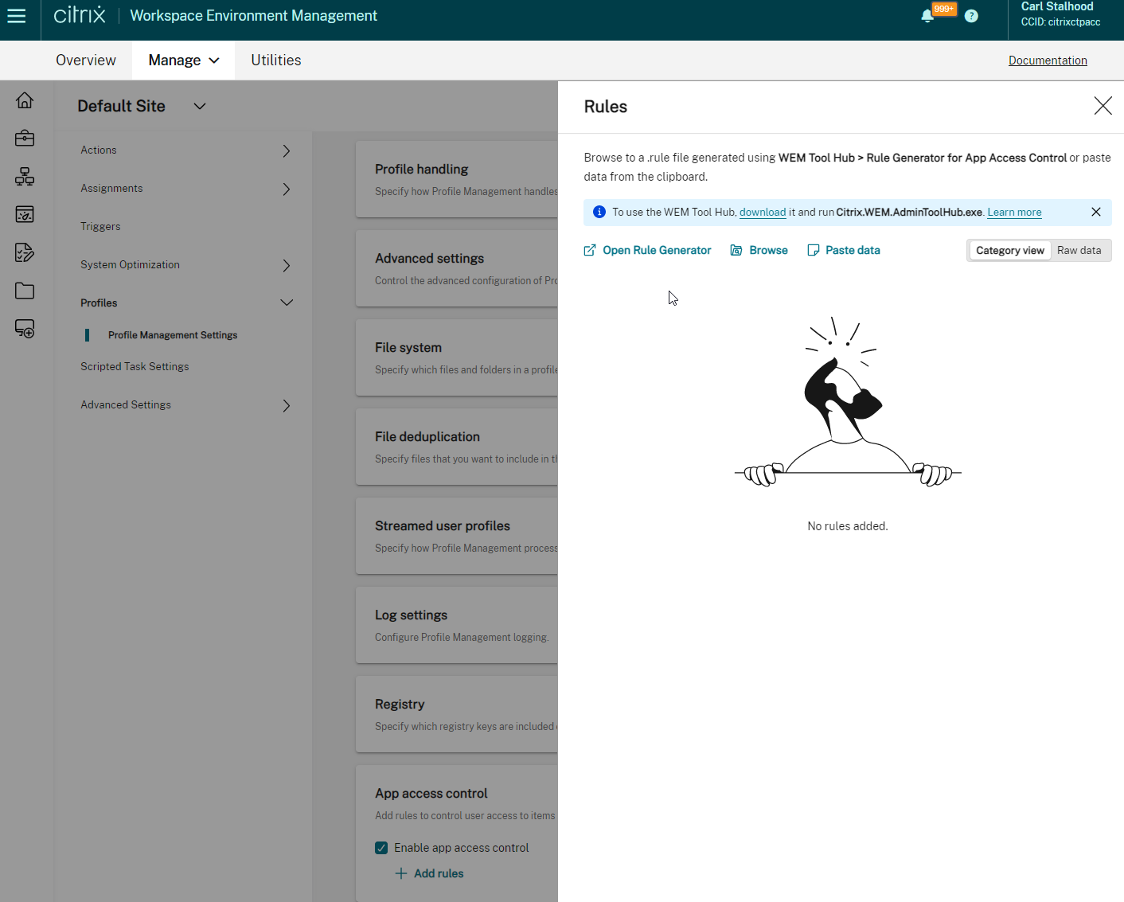The height and width of the screenshot is (902, 1124).
Task: Open the hamburger navigation menu
Action: pyautogui.click(x=17, y=16)
